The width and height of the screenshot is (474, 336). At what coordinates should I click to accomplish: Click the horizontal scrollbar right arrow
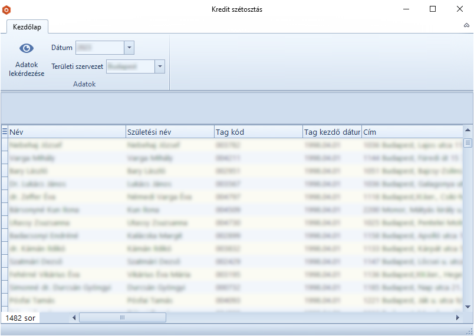coord(457,318)
